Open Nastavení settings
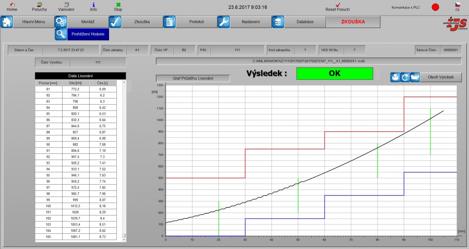Image resolution: width=469 pixels, height=249 pixels. [x=251, y=22]
